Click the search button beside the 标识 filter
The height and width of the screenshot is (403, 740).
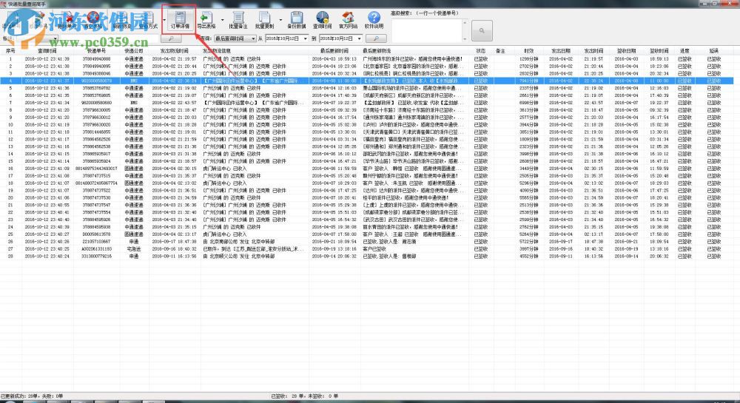point(171,38)
